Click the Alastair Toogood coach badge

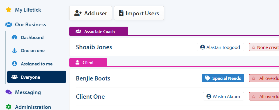point(220,47)
